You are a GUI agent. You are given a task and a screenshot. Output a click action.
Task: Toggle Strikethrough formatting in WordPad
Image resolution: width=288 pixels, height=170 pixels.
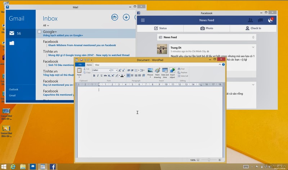[105, 76]
